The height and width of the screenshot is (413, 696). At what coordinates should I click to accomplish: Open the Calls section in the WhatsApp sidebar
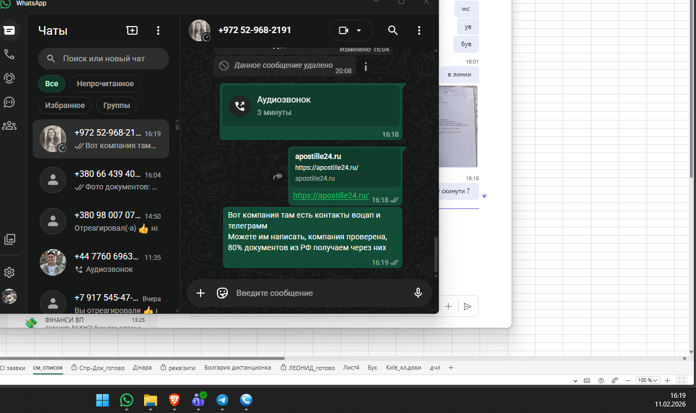[9, 54]
